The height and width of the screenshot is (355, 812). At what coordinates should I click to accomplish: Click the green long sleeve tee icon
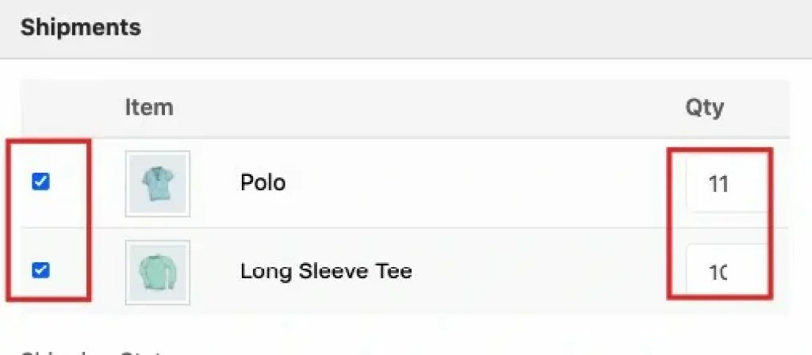[x=158, y=273]
